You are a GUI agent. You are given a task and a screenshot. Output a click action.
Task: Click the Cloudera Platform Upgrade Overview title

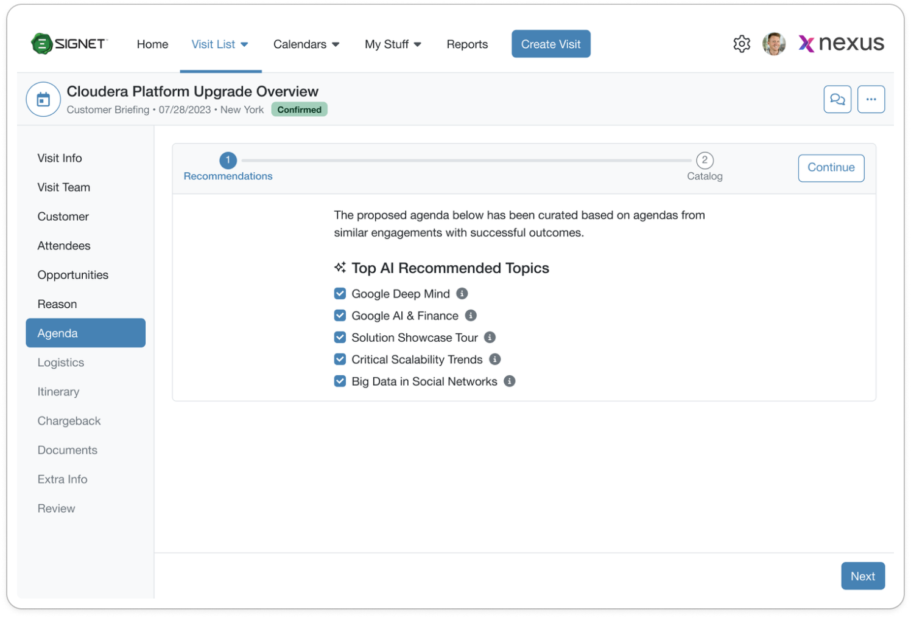click(x=192, y=91)
